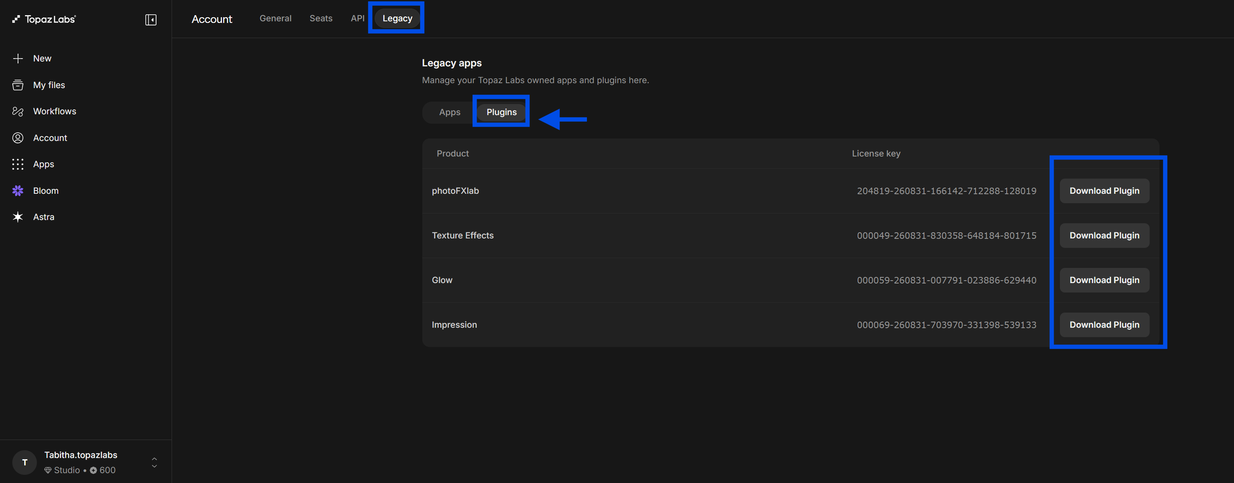This screenshot has width=1234, height=483.
Task: Click the Account page title
Action: pyautogui.click(x=212, y=19)
